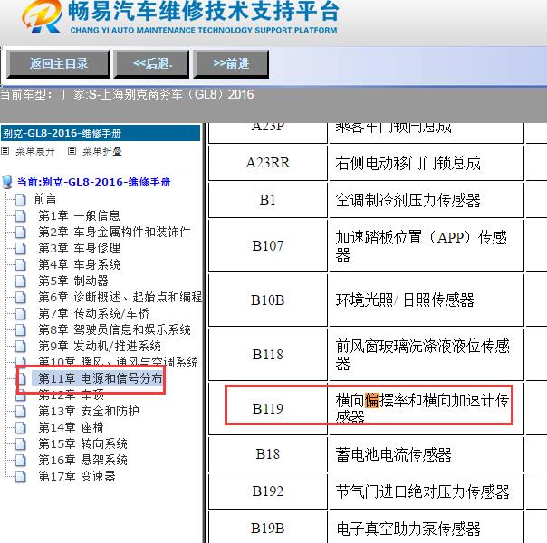The height and width of the screenshot is (543, 547).
Task: Click the B10B code cell
Action: coord(268,300)
